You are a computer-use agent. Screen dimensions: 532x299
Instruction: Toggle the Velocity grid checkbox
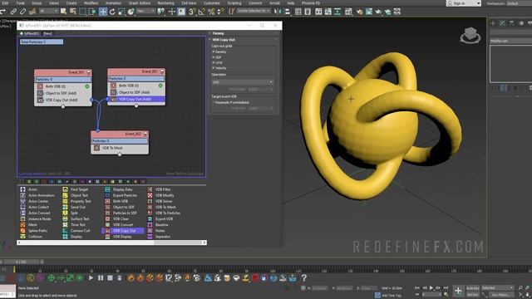click(x=214, y=68)
